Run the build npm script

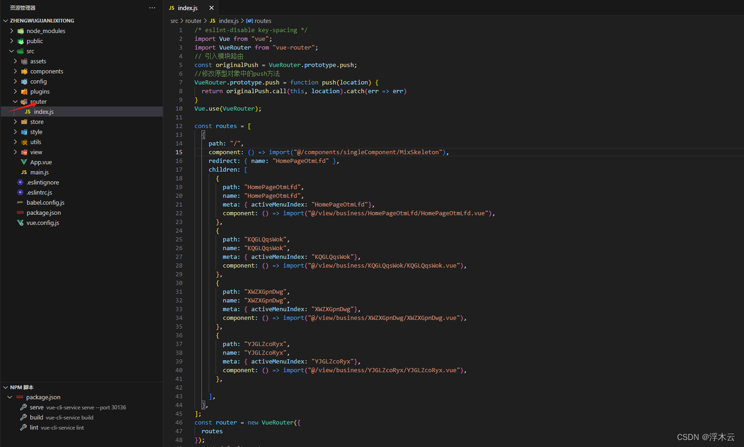coord(81,417)
